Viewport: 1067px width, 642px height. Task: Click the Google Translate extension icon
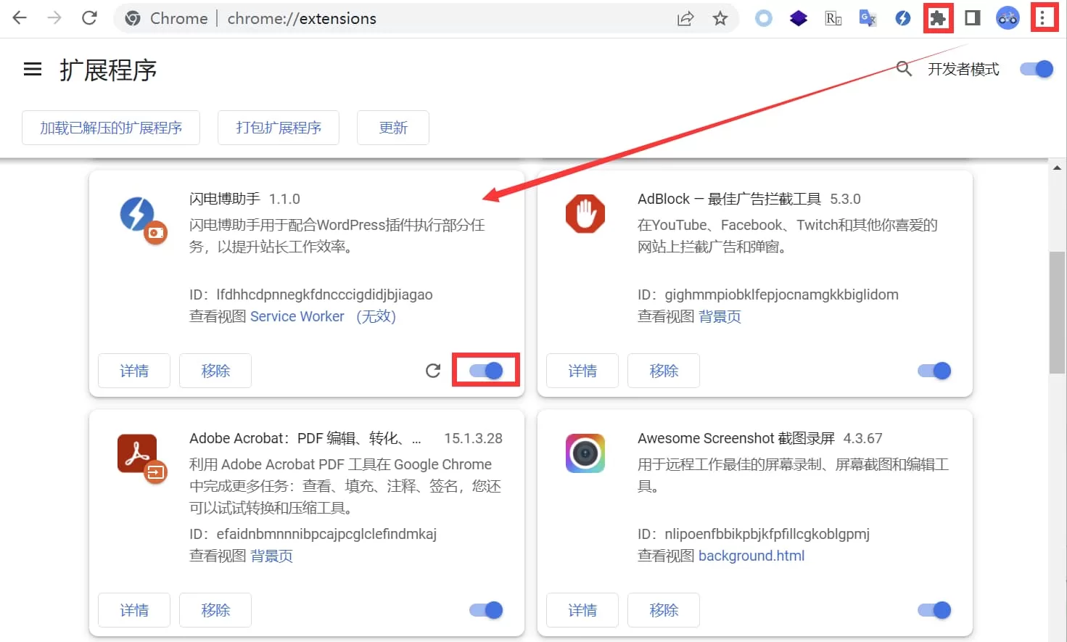868,18
